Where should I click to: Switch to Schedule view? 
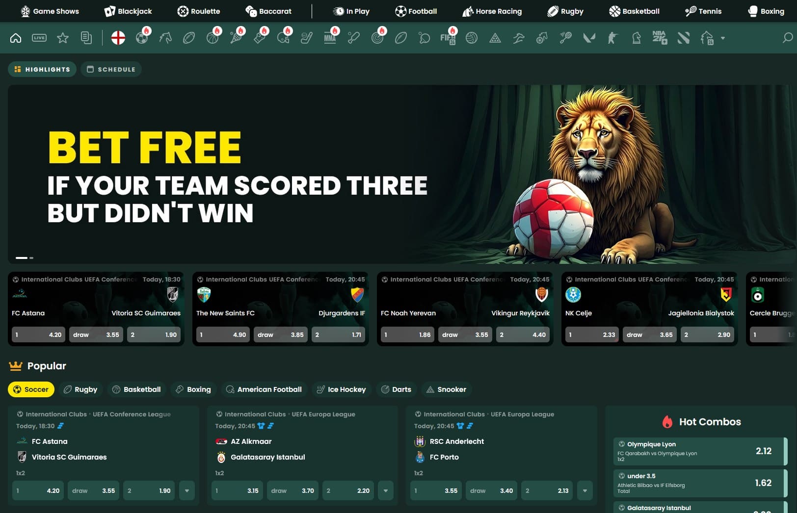click(x=111, y=69)
